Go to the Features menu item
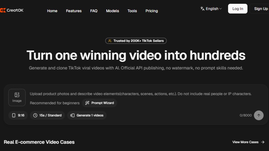Image resolution: width=269 pixels, height=151 pixels. click(74, 11)
